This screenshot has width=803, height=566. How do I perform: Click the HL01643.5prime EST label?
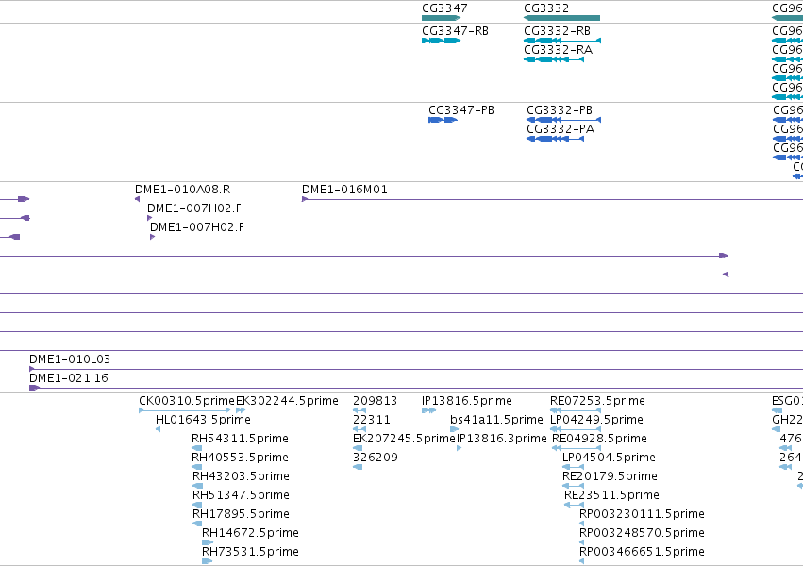[203, 420]
